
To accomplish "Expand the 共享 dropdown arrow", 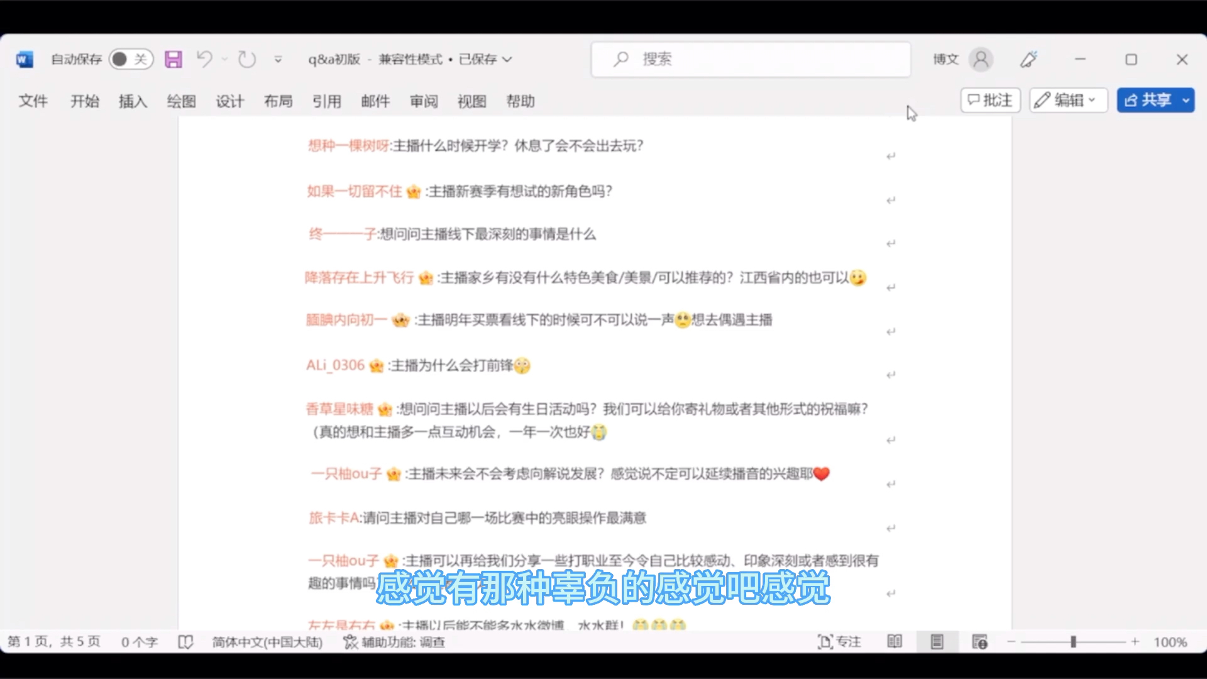I will [x=1186, y=100].
